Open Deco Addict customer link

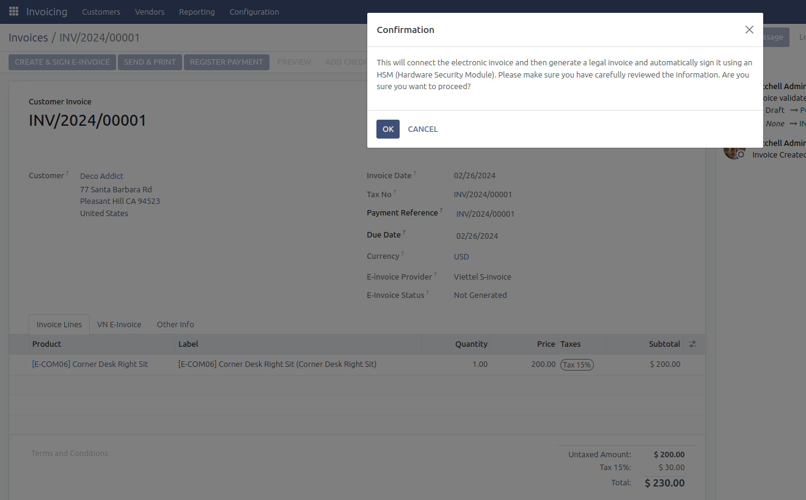point(101,176)
